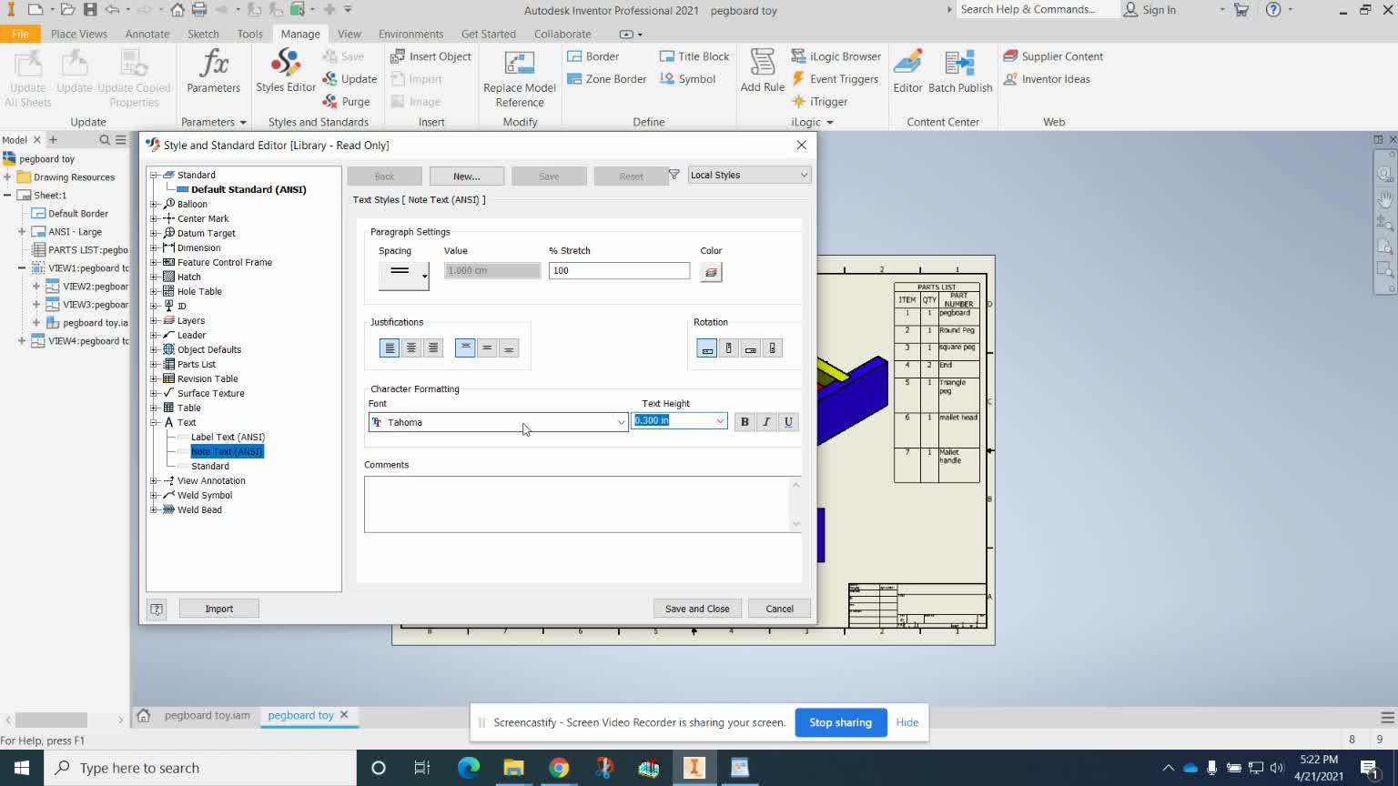Open Event Triggers
The width and height of the screenshot is (1398, 786).
click(x=835, y=79)
